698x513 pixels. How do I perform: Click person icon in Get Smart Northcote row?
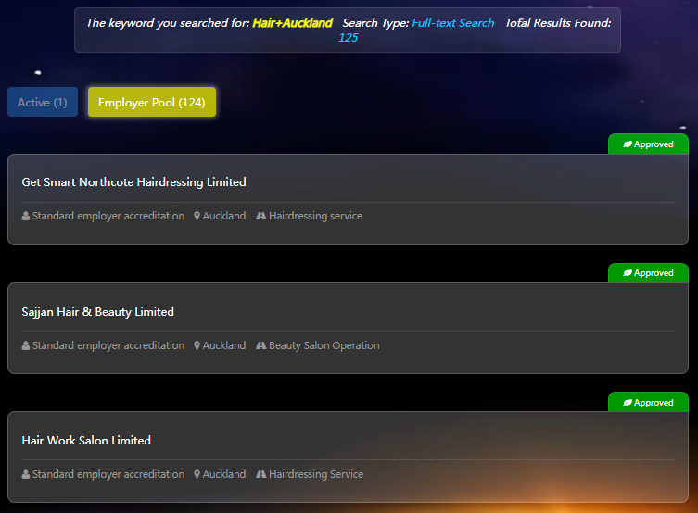point(26,216)
